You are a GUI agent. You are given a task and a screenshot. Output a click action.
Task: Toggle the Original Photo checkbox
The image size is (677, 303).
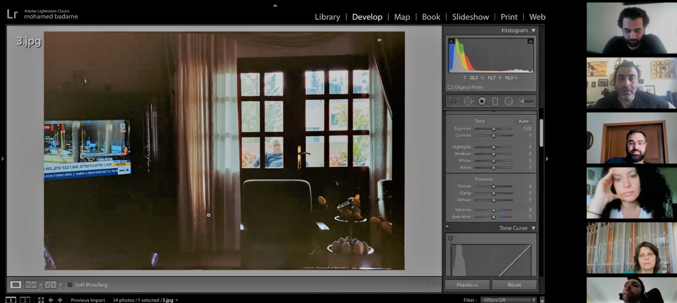coord(450,87)
